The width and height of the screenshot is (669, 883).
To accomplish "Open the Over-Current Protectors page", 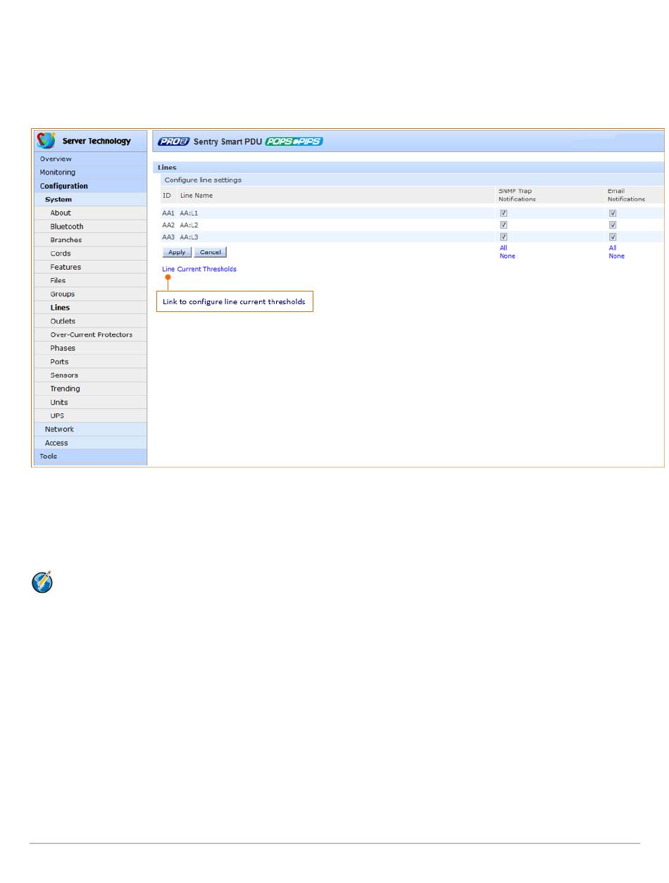I will click(91, 334).
